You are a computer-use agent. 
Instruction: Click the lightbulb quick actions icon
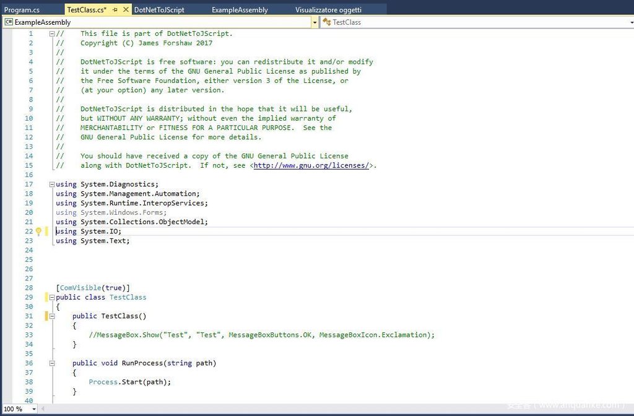[38, 232]
